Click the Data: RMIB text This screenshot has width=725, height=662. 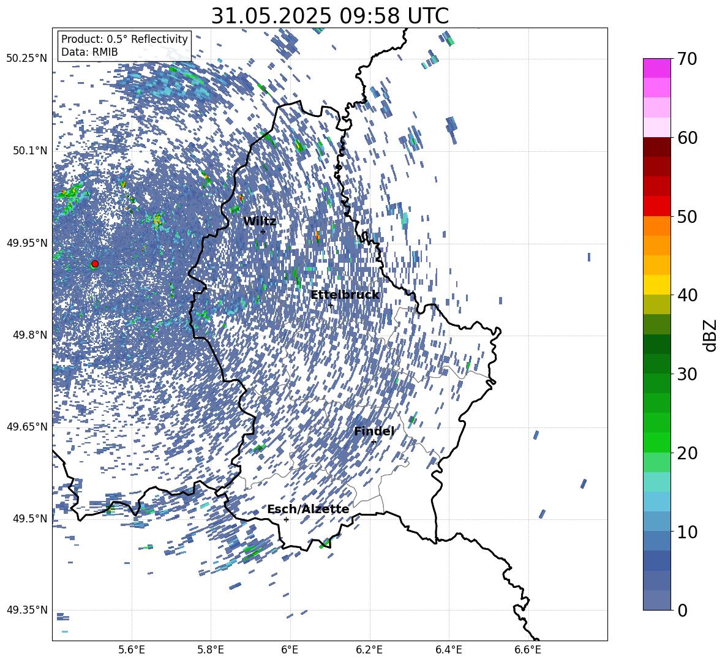[89, 52]
